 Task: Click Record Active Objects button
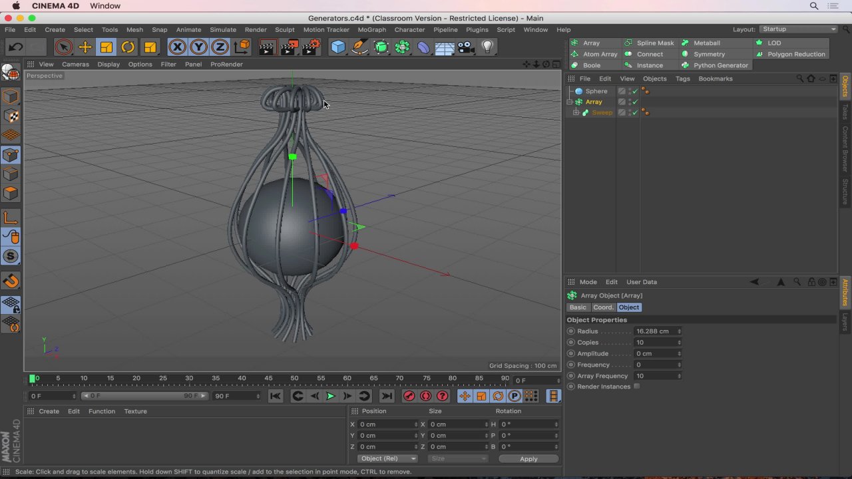pyautogui.click(x=409, y=397)
